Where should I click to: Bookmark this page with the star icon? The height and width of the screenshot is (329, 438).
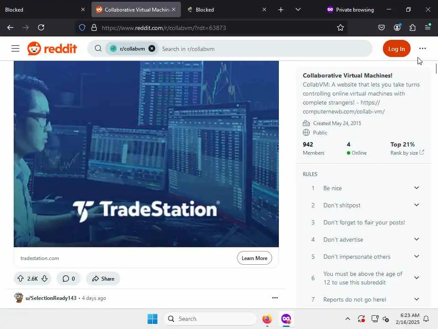(340, 27)
